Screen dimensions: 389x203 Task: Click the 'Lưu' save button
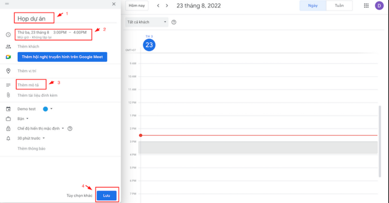click(x=107, y=195)
